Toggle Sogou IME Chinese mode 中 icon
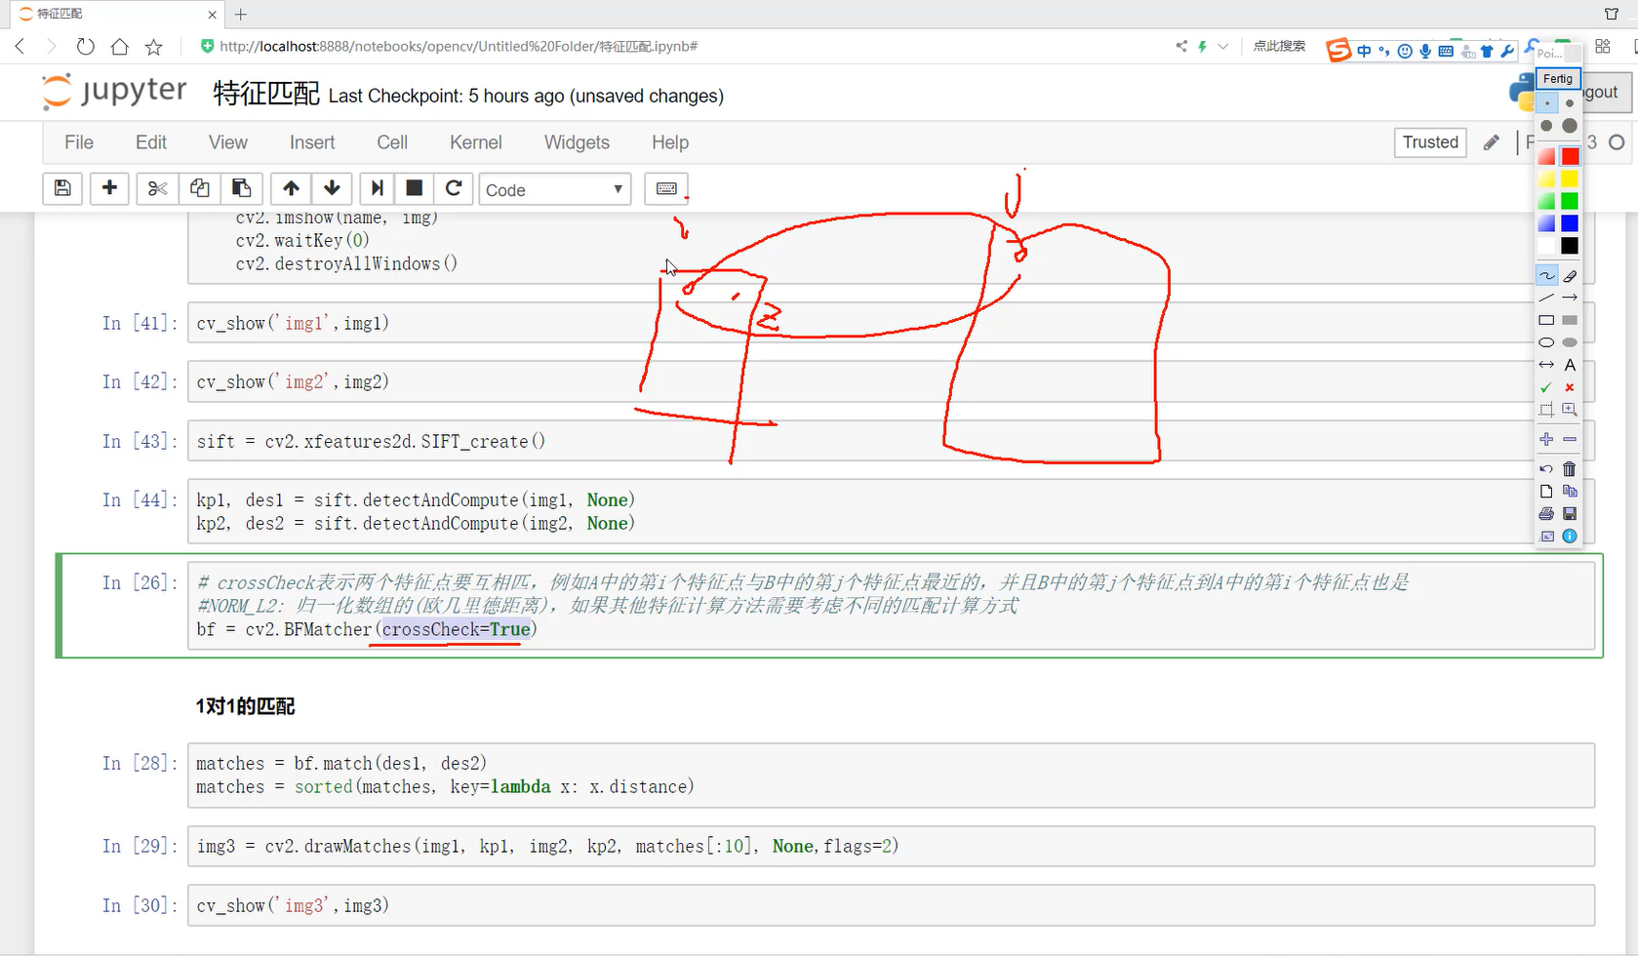Image resolution: width=1638 pixels, height=957 pixels. [x=1364, y=51]
